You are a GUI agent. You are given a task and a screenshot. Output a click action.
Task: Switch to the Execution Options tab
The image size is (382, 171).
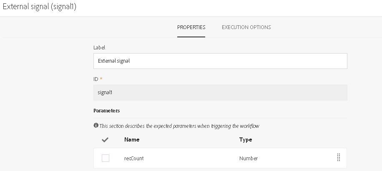coord(246,27)
